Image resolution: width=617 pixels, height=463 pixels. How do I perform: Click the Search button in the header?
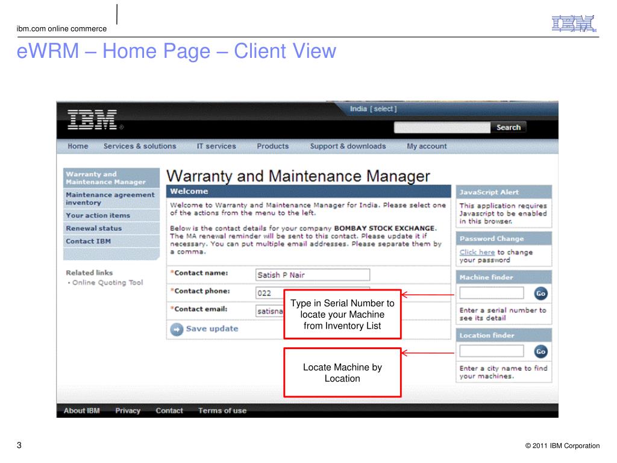tap(509, 127)
